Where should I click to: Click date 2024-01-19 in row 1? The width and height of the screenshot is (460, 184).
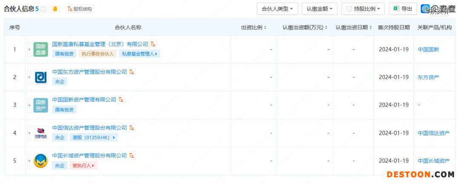point(394,49)
